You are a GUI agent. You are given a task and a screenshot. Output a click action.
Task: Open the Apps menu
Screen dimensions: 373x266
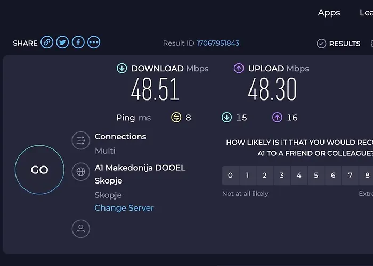tap(329, 13)
